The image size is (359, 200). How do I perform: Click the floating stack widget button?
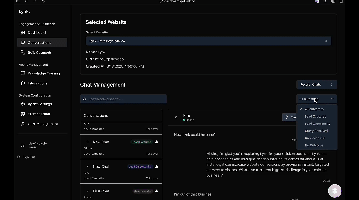pos(335,191)
